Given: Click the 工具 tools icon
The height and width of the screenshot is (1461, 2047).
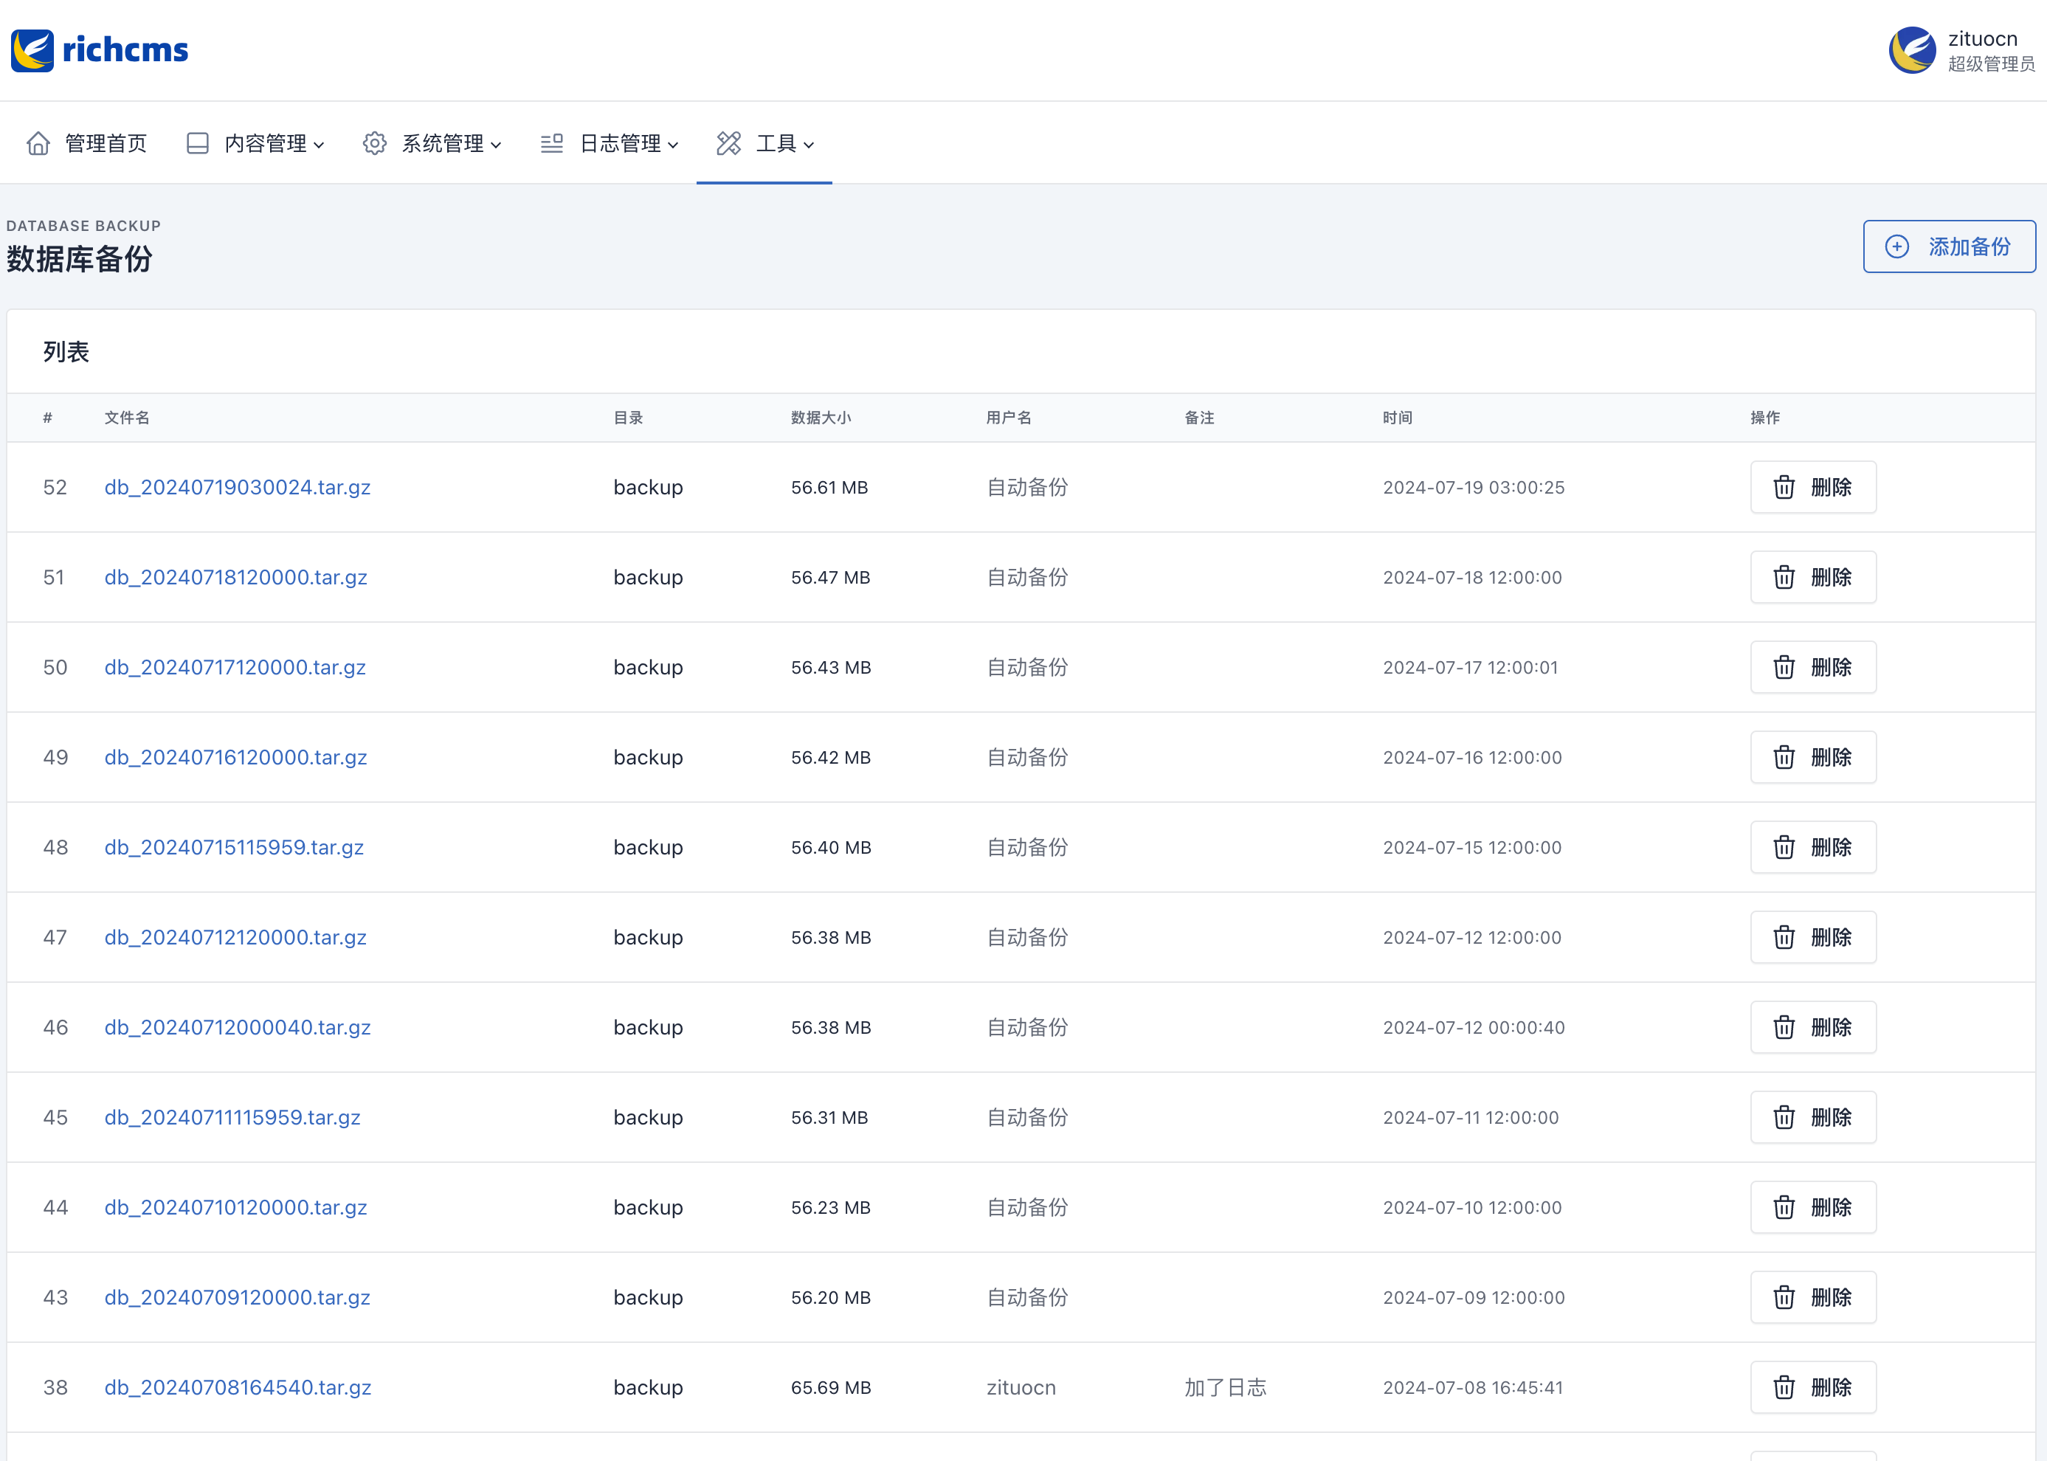Looking at the screenshot, I should click(x=729, y=143).
